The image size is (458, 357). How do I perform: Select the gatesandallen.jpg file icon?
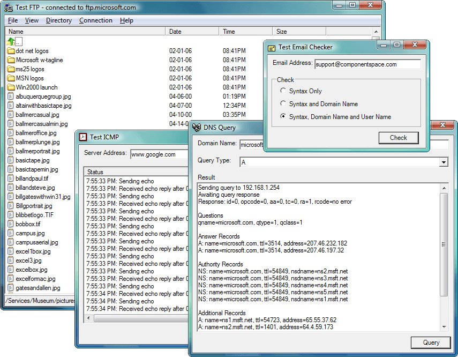(x=11, y=288)
